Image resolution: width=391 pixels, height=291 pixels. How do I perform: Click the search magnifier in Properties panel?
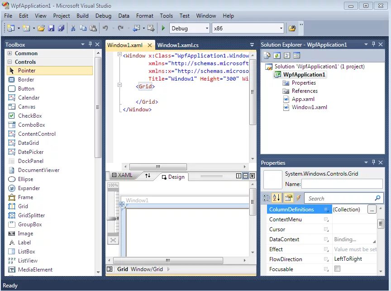(x=377, y=198)
